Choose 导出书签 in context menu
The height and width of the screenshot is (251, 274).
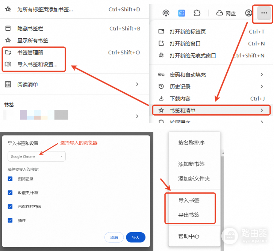click(194, 215)
